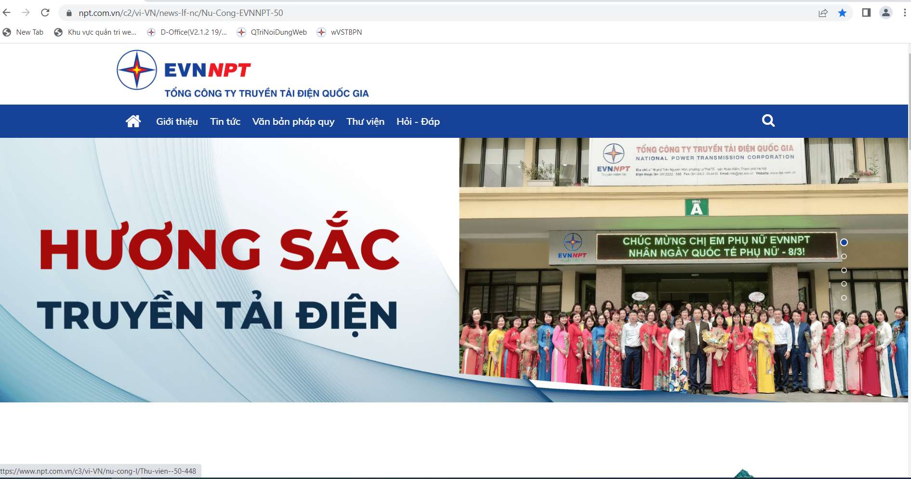This screenshot has height=479, width=911.
Task: Open the wVSTBPN bookmark
Action: coord(339,32)
